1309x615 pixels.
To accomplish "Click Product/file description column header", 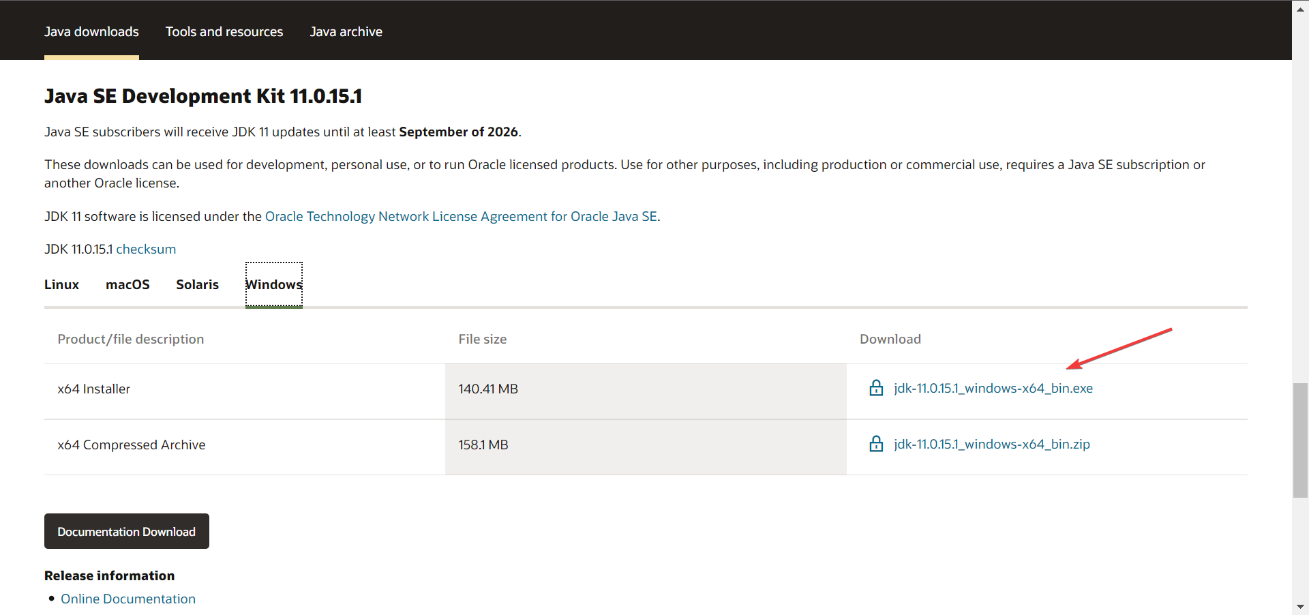I will [x=131, y=339].
